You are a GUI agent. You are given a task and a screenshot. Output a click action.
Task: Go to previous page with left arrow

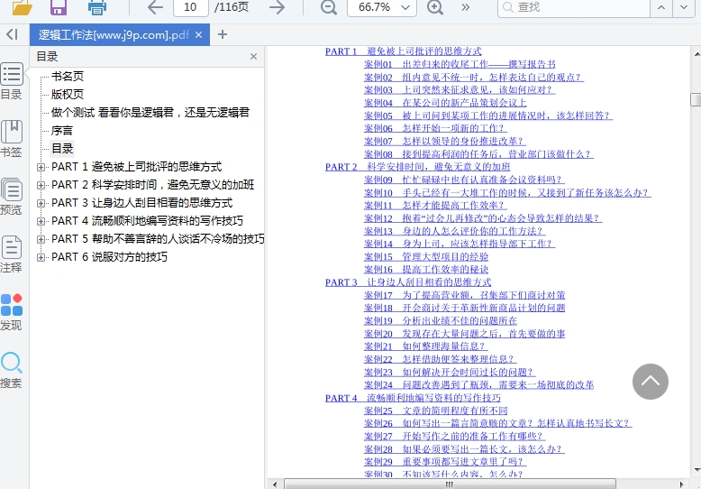point(155,7)
